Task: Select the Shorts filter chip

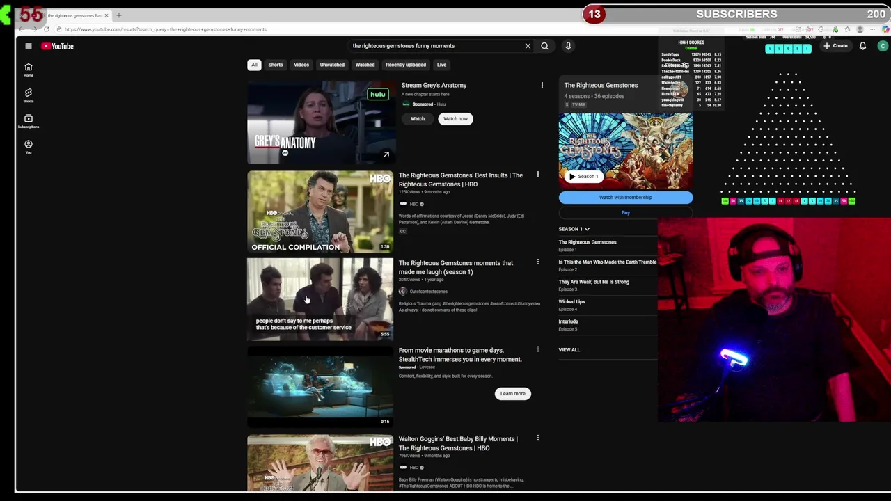Action: tap(276, 65)
